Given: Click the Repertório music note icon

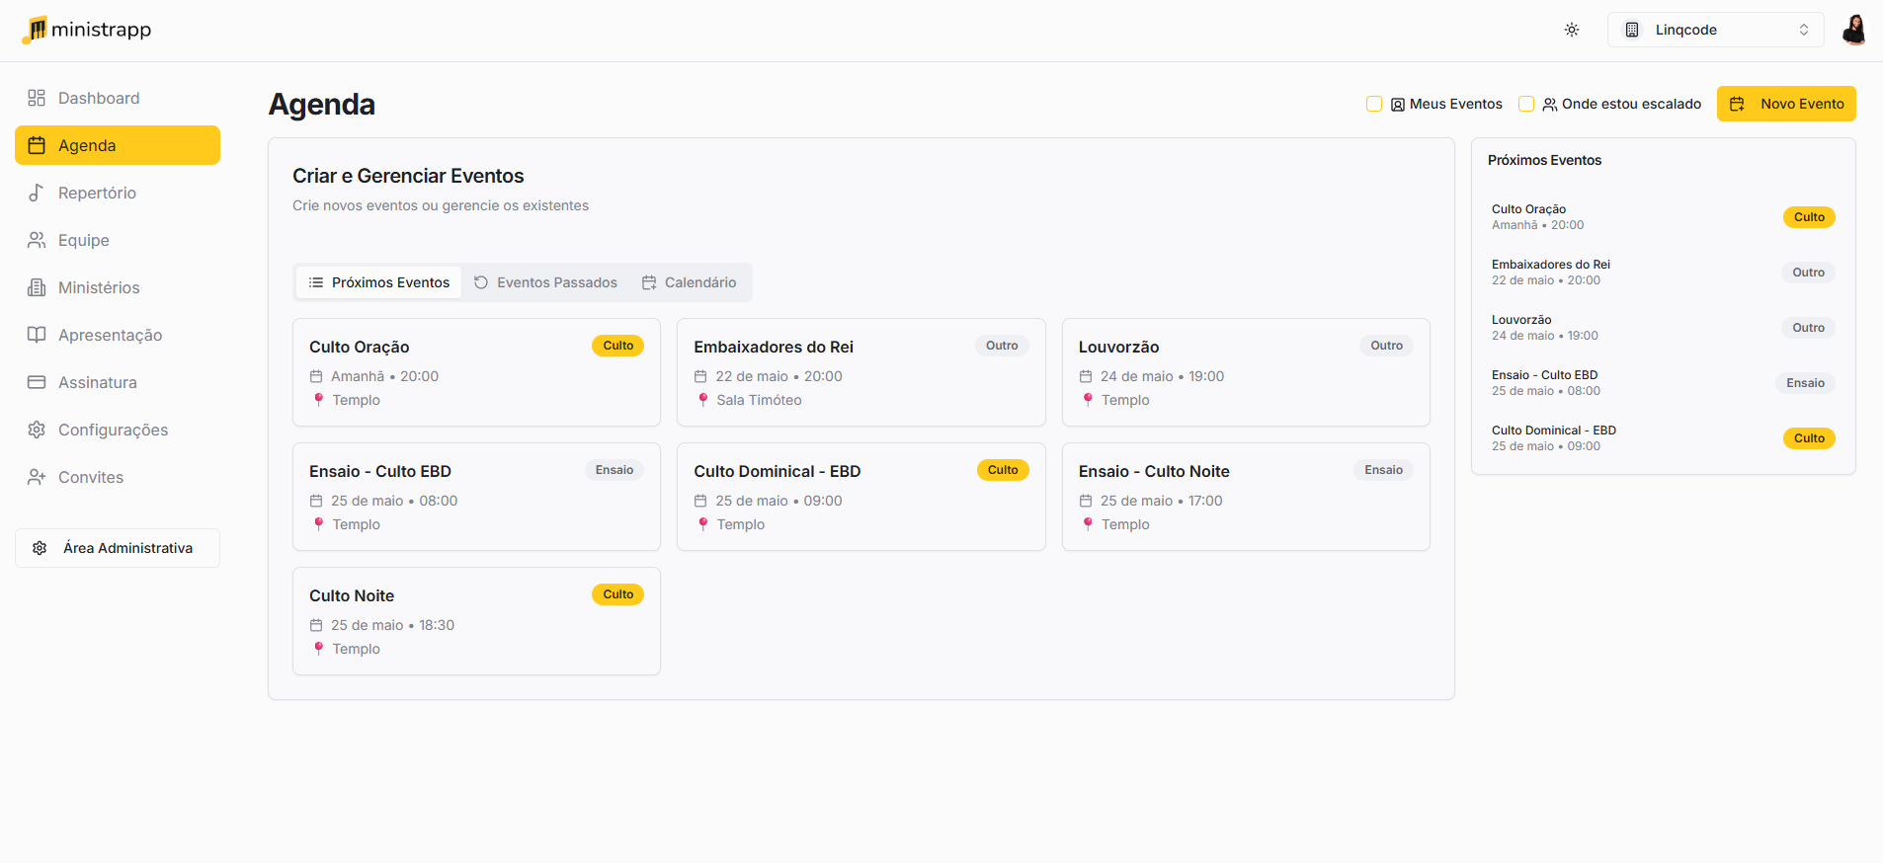Looking at the screenshot, I should click(x=37, y=193).
